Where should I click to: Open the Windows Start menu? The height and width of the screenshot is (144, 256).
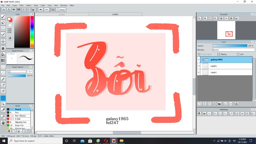4,141
